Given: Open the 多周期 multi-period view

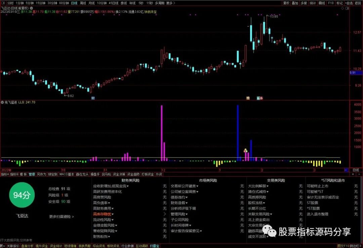Looking at the screenshot, I should point(160,3).
